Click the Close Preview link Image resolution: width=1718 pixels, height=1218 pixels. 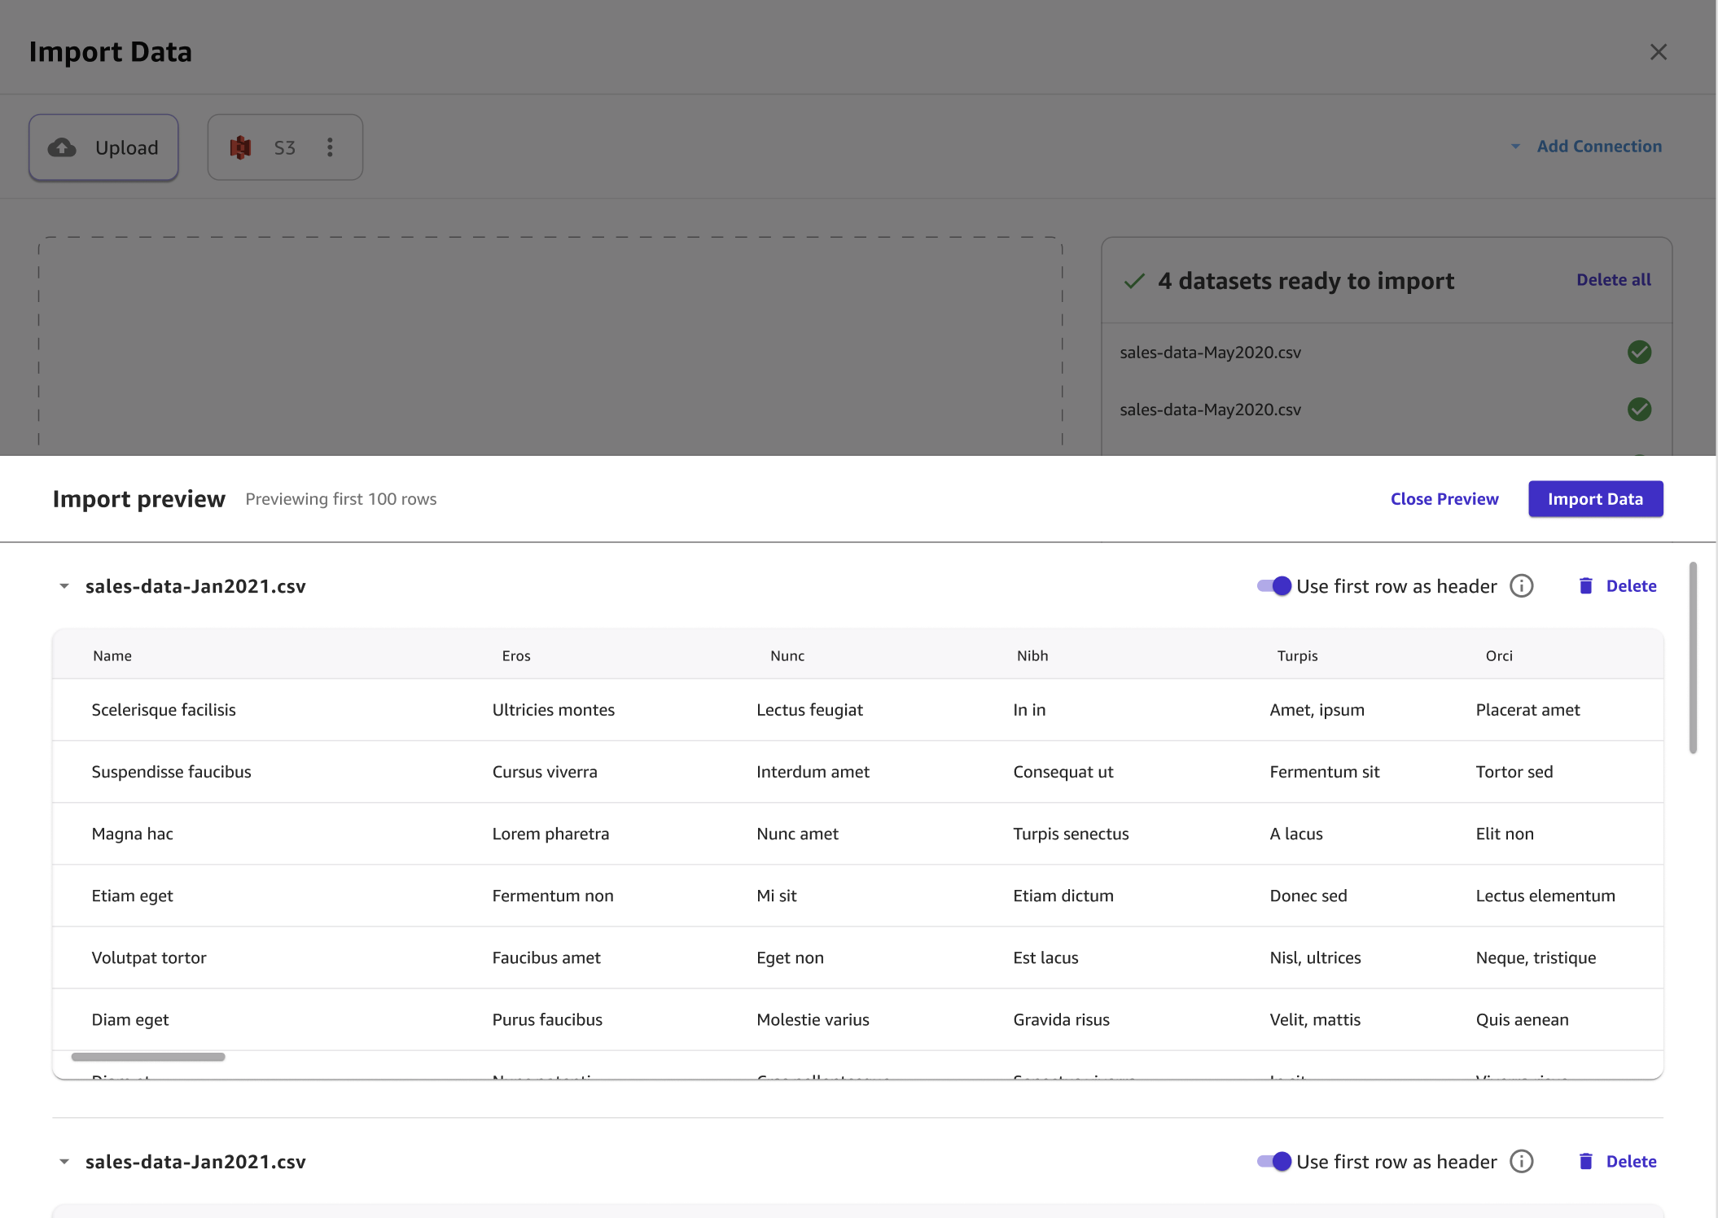coord(1444,499)
